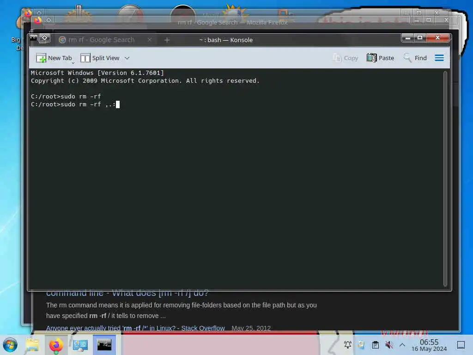Click the Split View button
The image size is (473, 355).
tap(100, 58)
